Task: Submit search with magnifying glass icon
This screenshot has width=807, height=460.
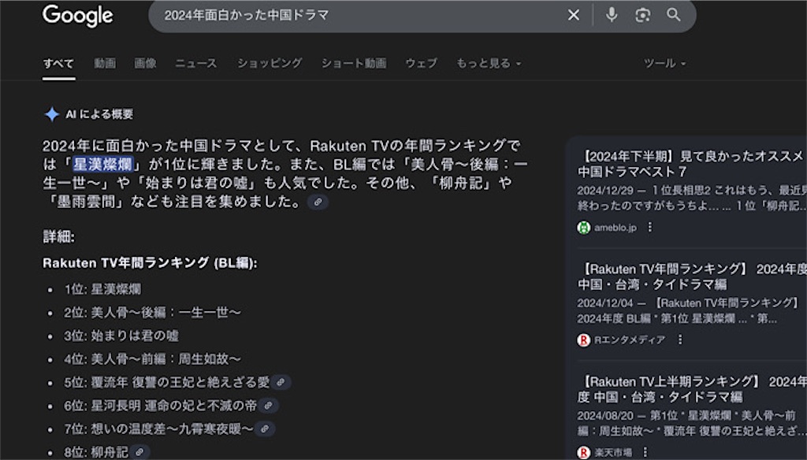Action: [674, 15]
